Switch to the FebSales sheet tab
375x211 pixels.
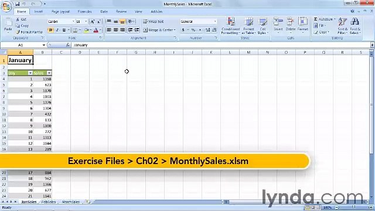[49, 202]
